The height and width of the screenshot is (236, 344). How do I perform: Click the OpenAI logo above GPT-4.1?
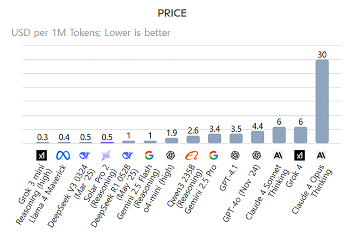(235, 156)
